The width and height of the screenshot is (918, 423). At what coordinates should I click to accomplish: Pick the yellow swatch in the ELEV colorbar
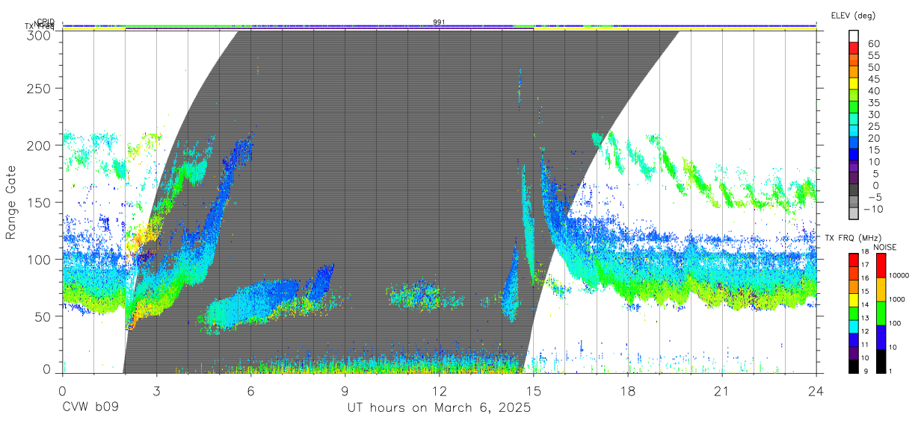[x=854, y=84]
